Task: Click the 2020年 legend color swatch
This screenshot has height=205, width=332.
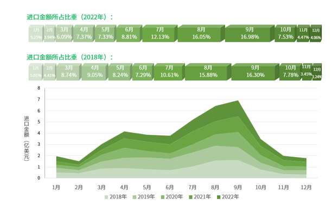Action: 163,197
